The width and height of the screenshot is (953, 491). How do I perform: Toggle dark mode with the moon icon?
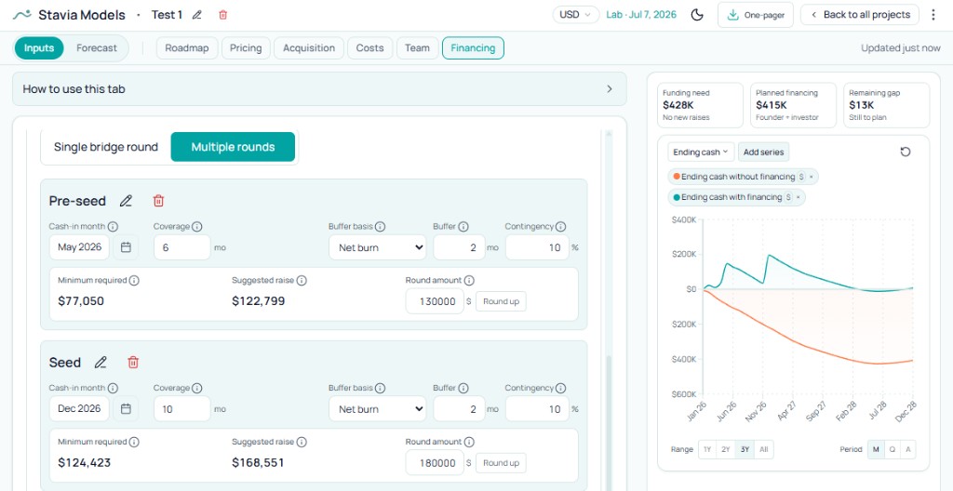click(697, 15)
